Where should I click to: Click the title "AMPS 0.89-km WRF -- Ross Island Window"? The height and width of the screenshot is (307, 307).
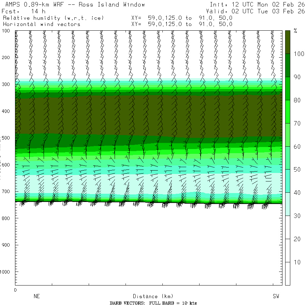click(x=75, y=4)
